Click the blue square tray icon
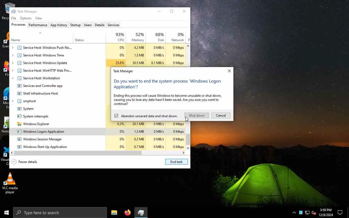 [x=301, y=213]
